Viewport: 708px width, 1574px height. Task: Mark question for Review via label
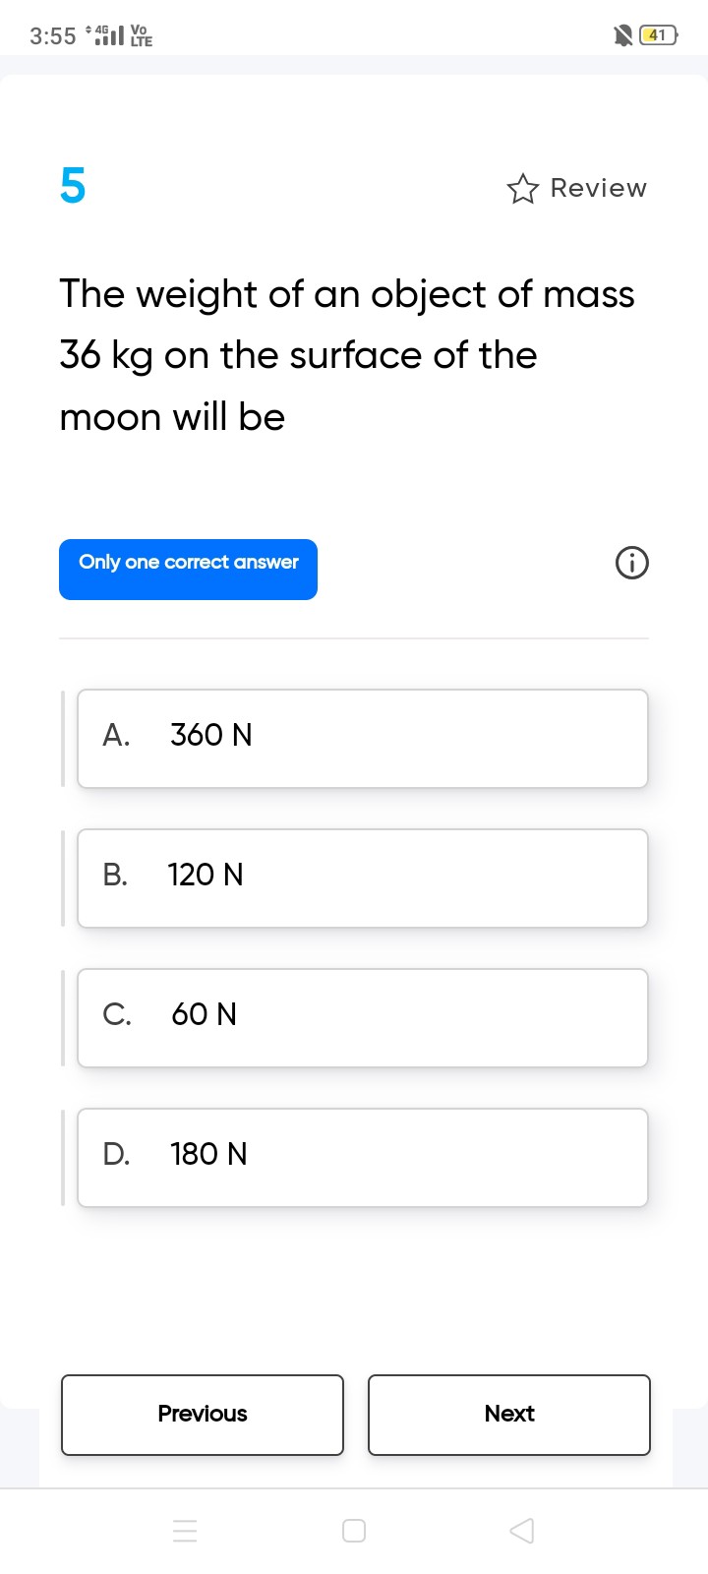(x=599, y=188)
